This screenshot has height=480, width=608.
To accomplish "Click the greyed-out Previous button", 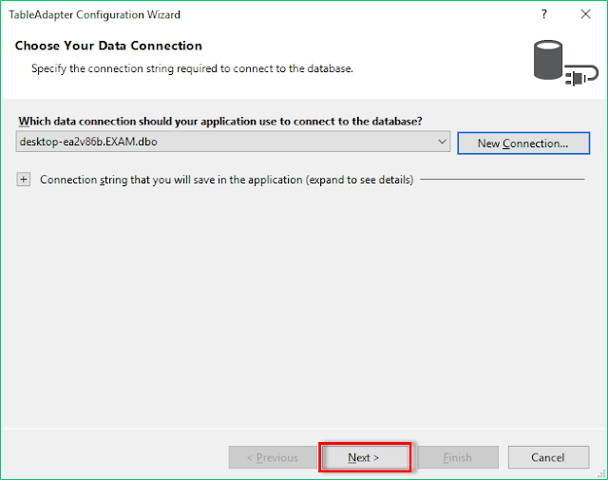I will [x=272, y=457].
